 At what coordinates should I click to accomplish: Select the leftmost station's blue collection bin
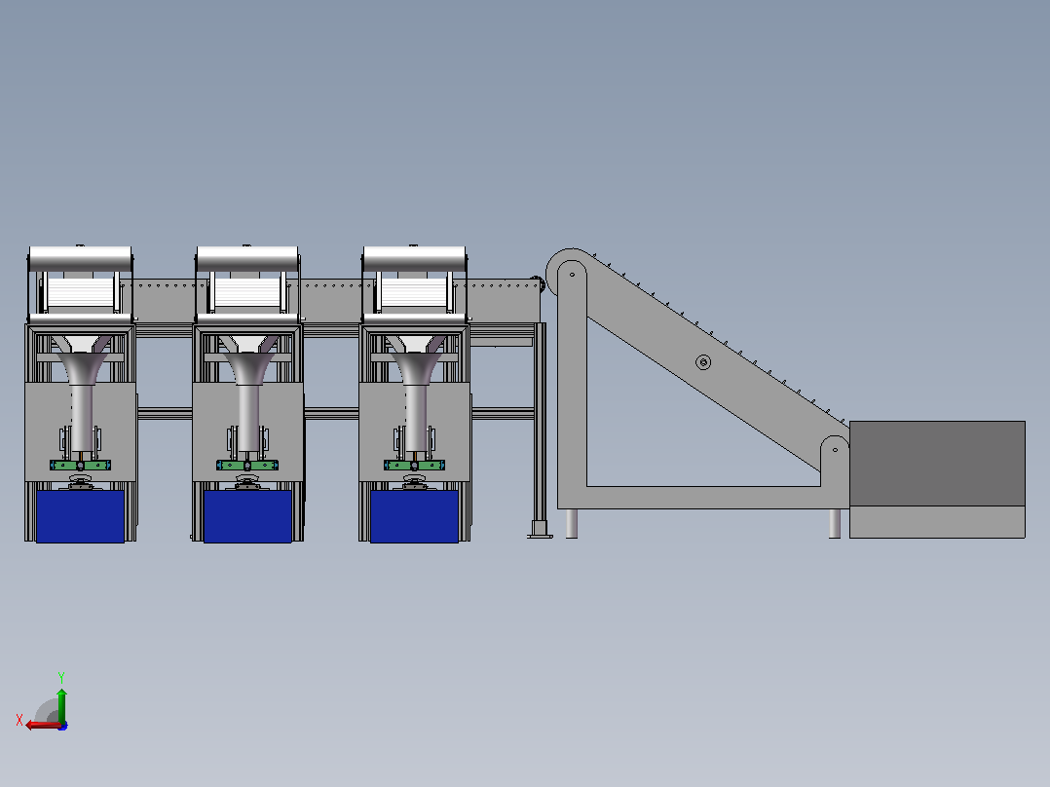80,516
